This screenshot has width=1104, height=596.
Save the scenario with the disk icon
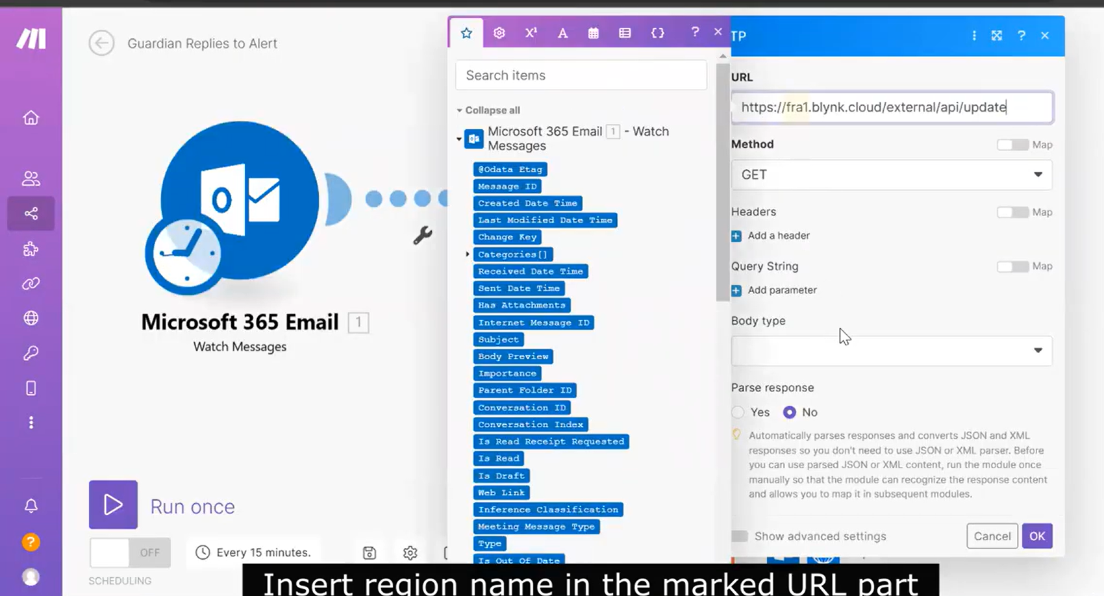point(370,553)
